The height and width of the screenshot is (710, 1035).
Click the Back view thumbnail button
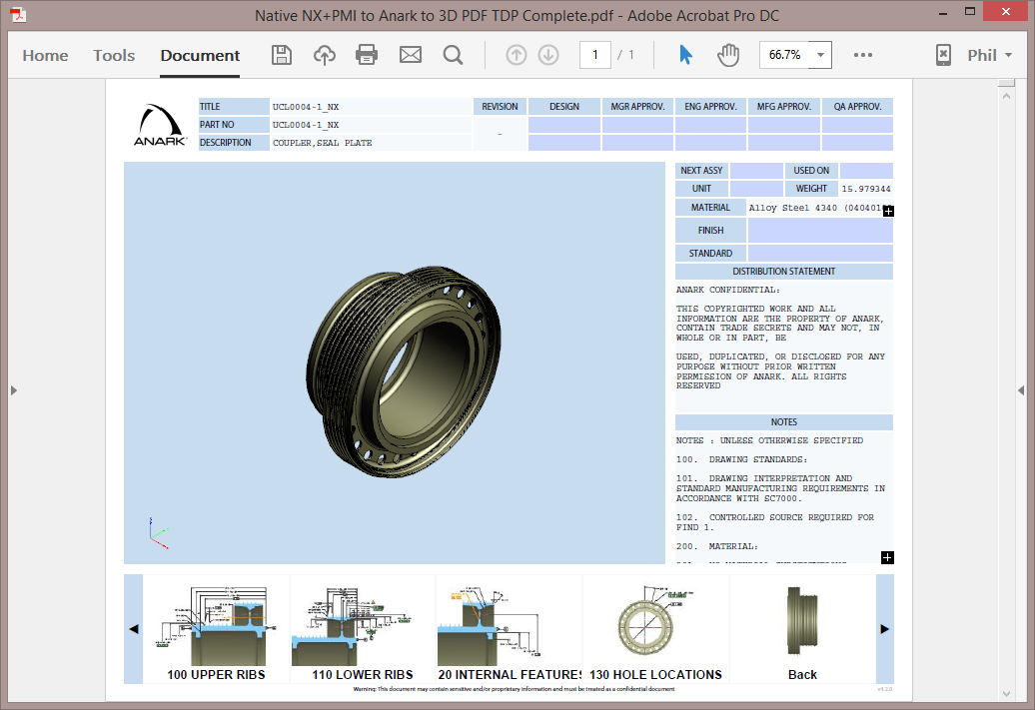(x=802, y=624)
